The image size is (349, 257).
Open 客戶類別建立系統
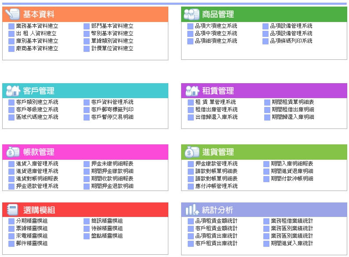[x=37, y=102]
